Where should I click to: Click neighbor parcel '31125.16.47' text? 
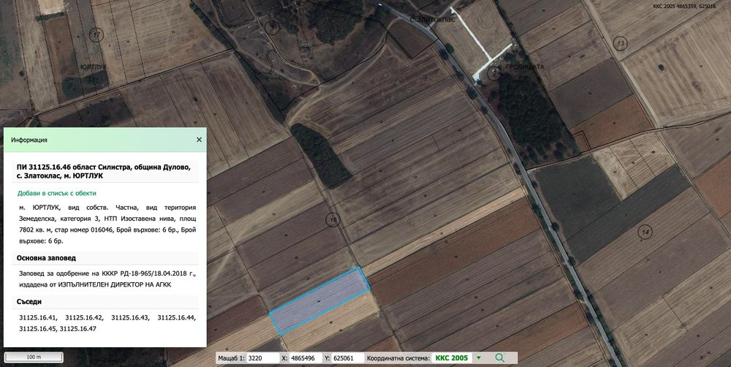tap(78, 329)
